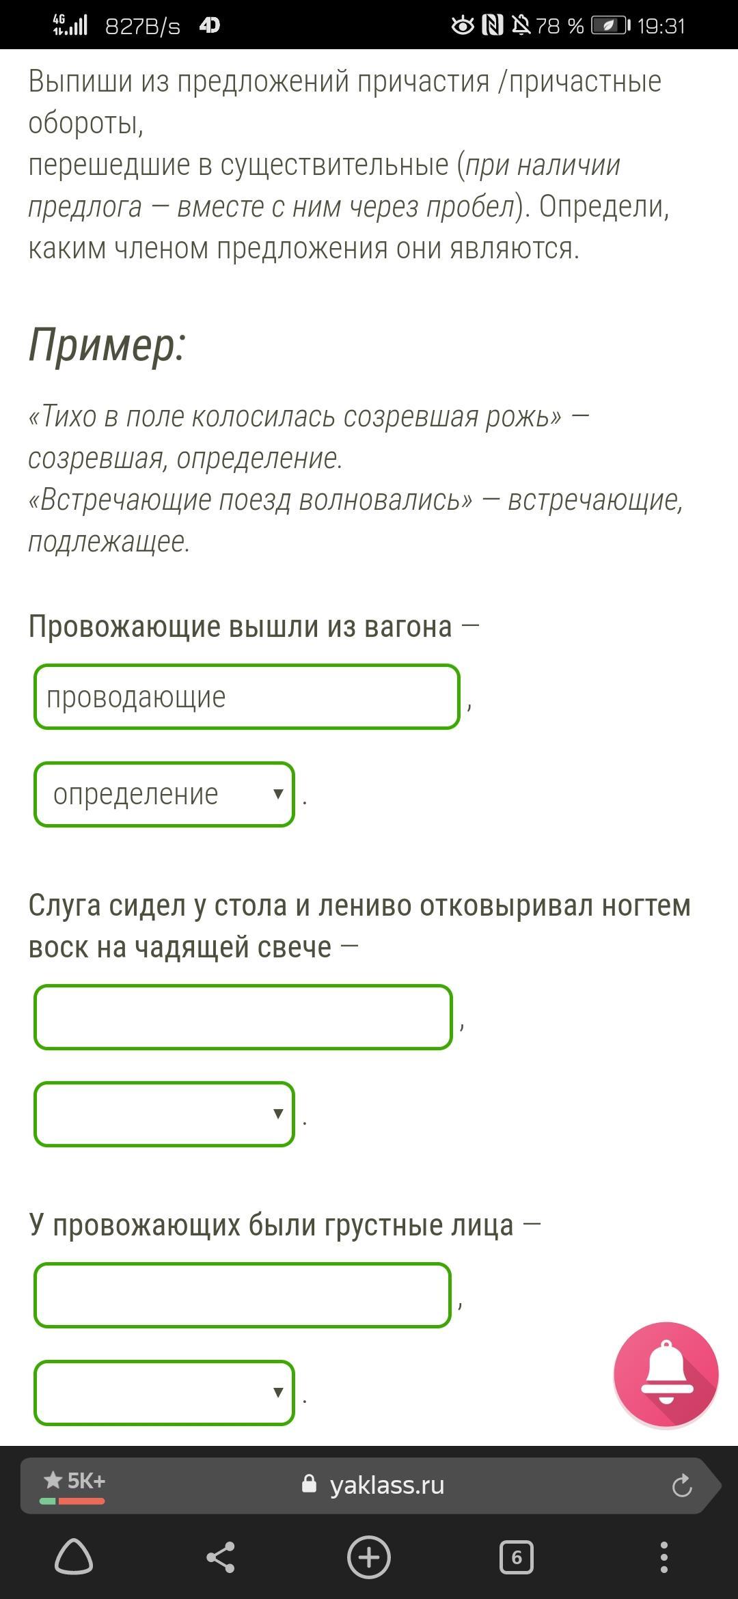This screenshot has width=738, height=1599.
Task: Tap the lock icon beside yaklass.ru
Action: pyautogui.click(x=310, y=1484)
